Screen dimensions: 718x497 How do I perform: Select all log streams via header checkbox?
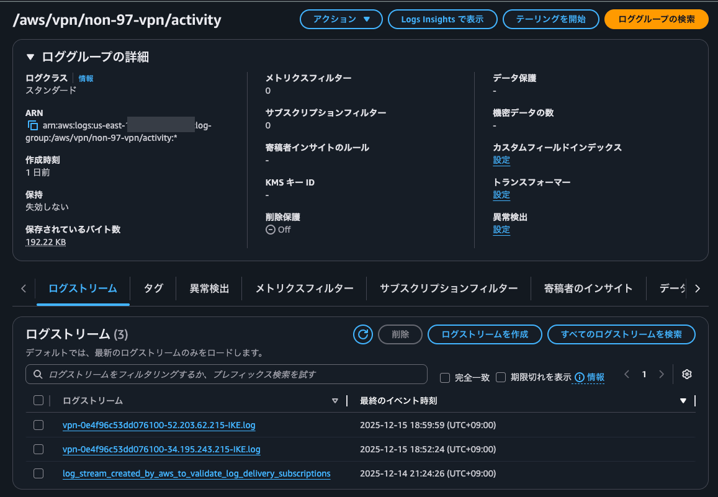38,400
